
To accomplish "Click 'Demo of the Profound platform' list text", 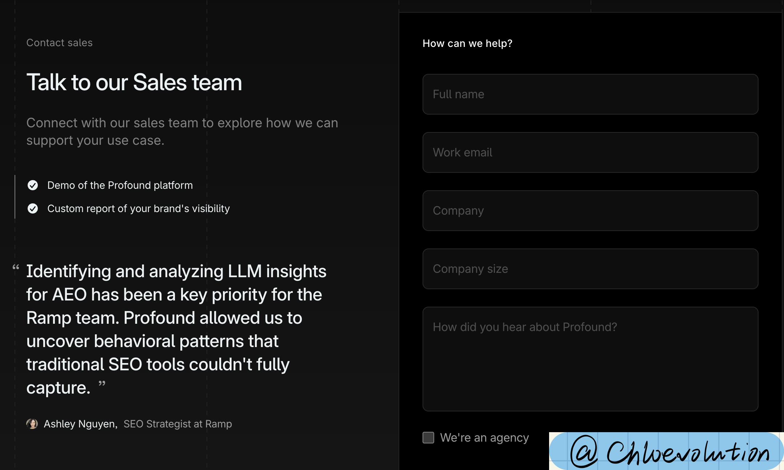I will click(x=120, y=185).
